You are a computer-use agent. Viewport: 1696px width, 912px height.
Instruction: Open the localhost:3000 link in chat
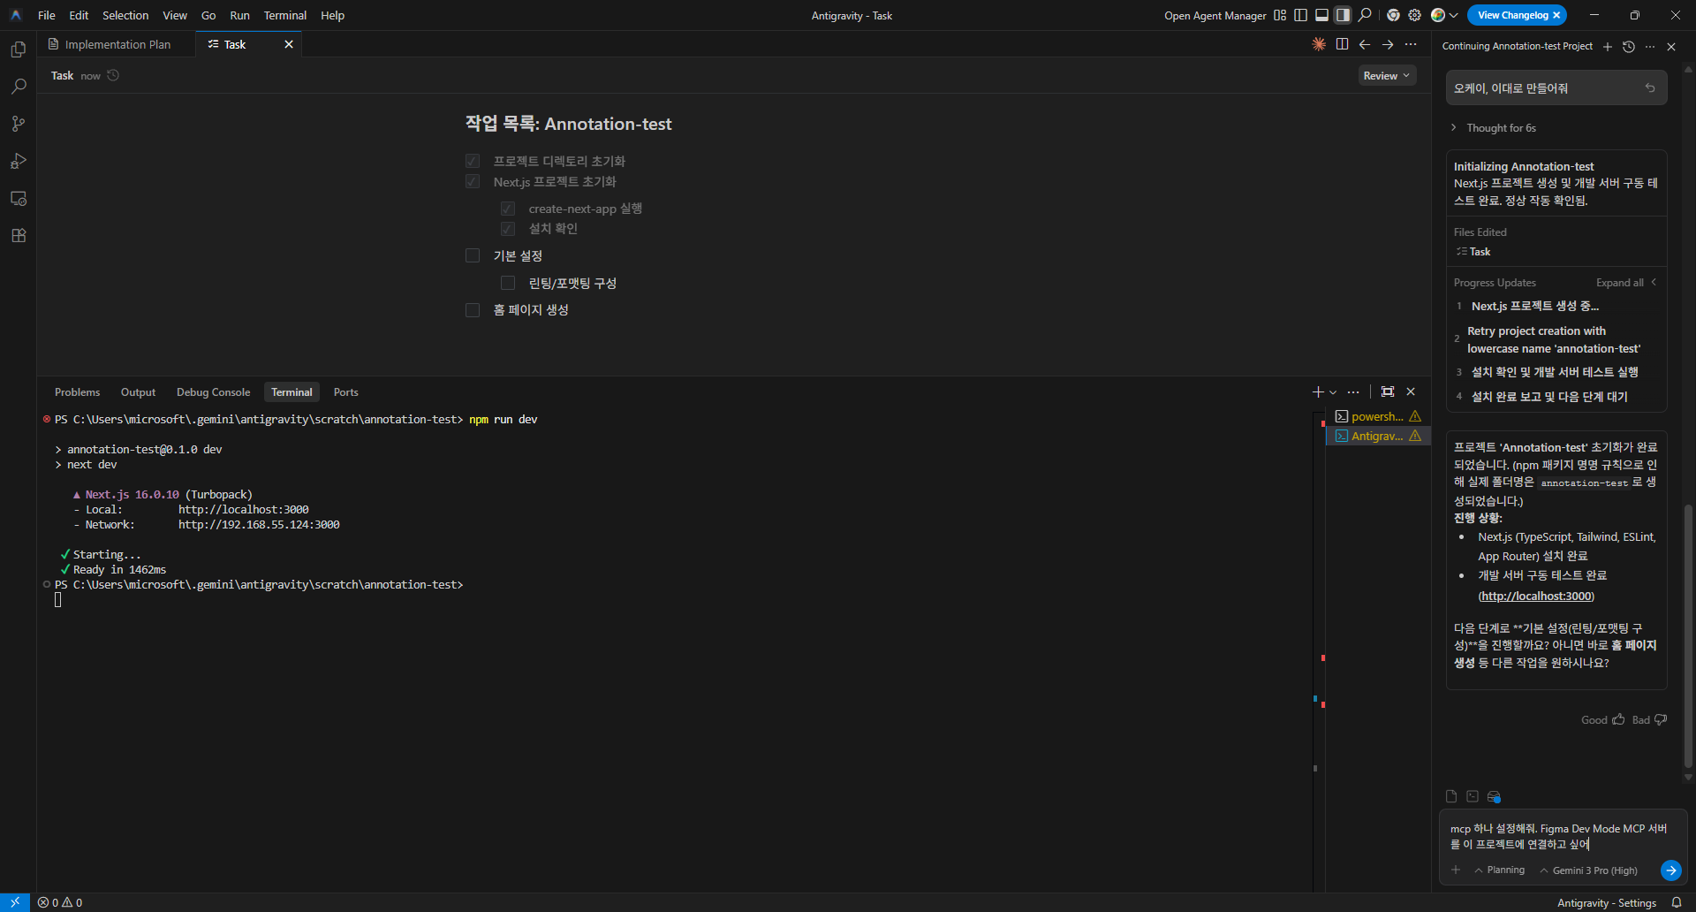click(1536, 597)
